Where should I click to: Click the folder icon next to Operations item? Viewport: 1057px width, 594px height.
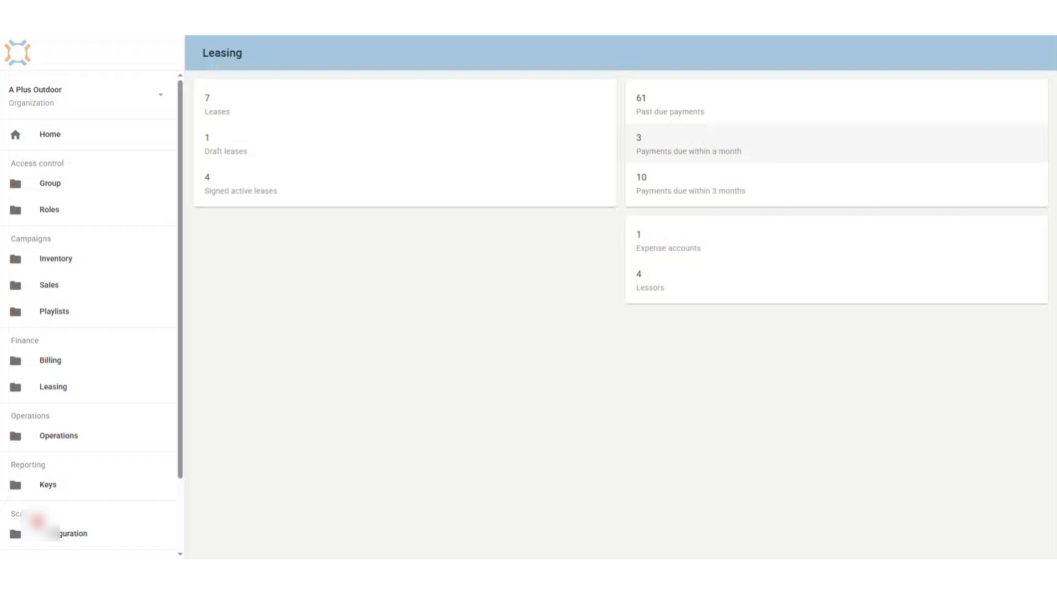[x=15, y=436]
